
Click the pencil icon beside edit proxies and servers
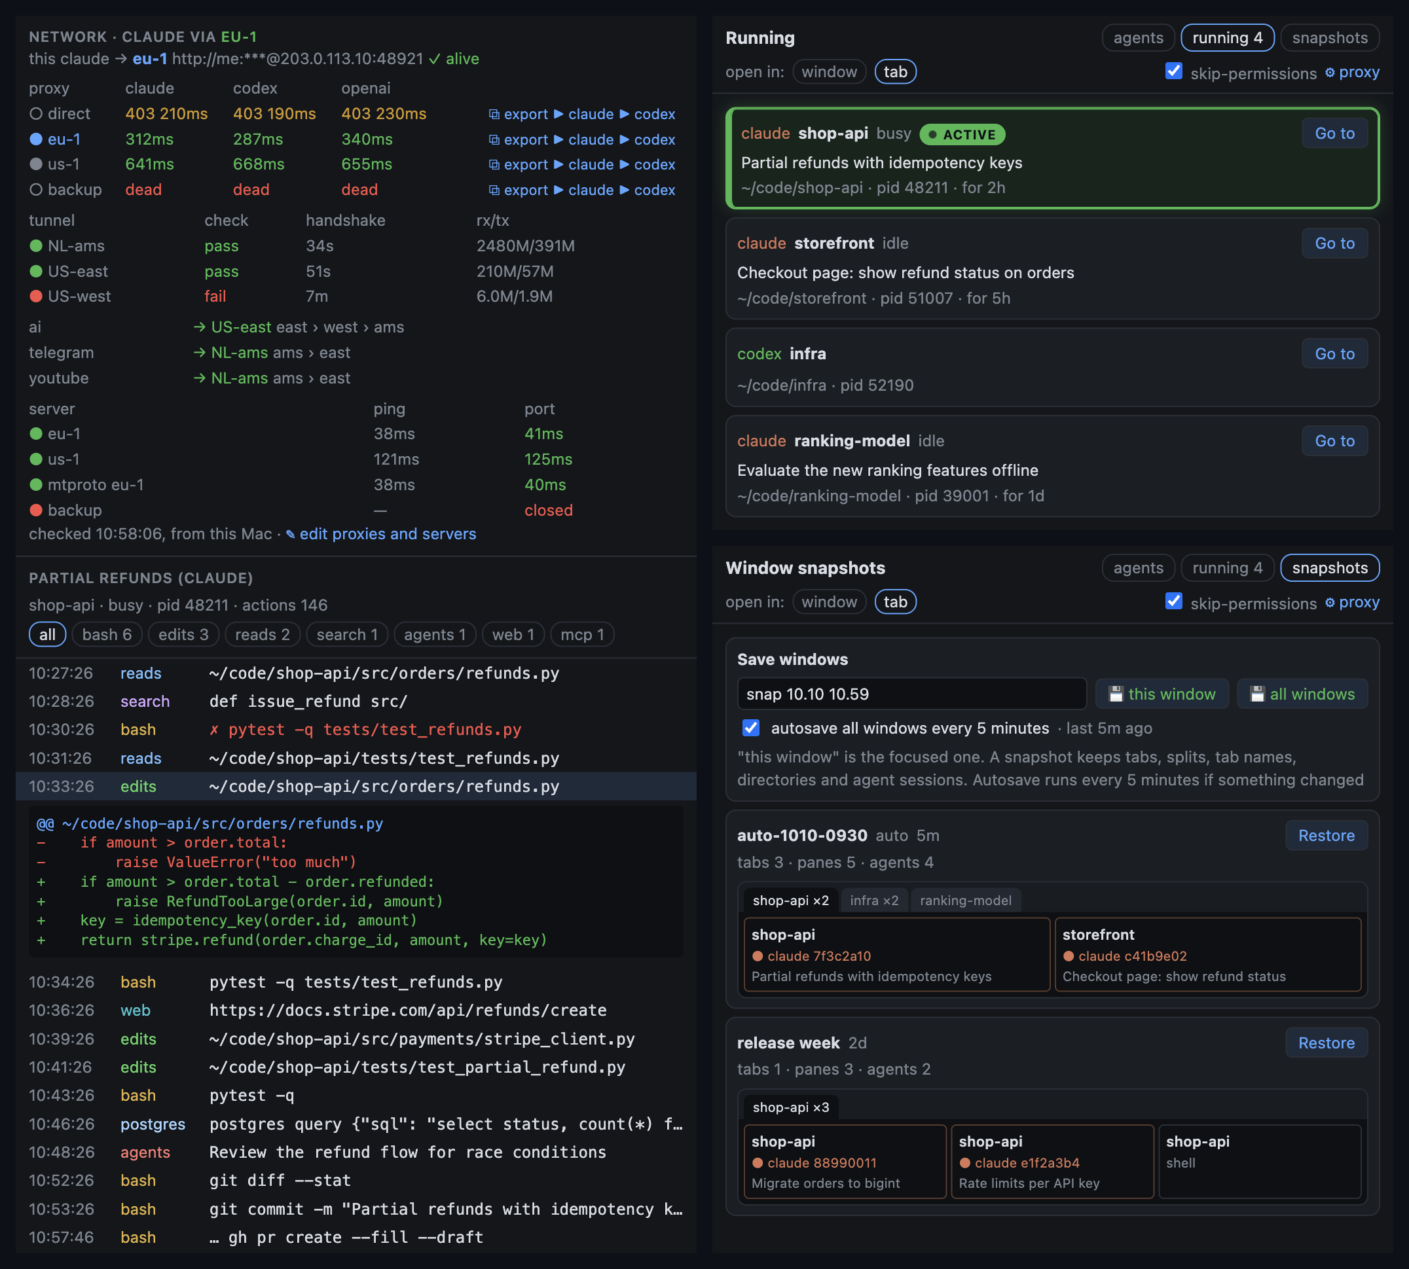290,535
